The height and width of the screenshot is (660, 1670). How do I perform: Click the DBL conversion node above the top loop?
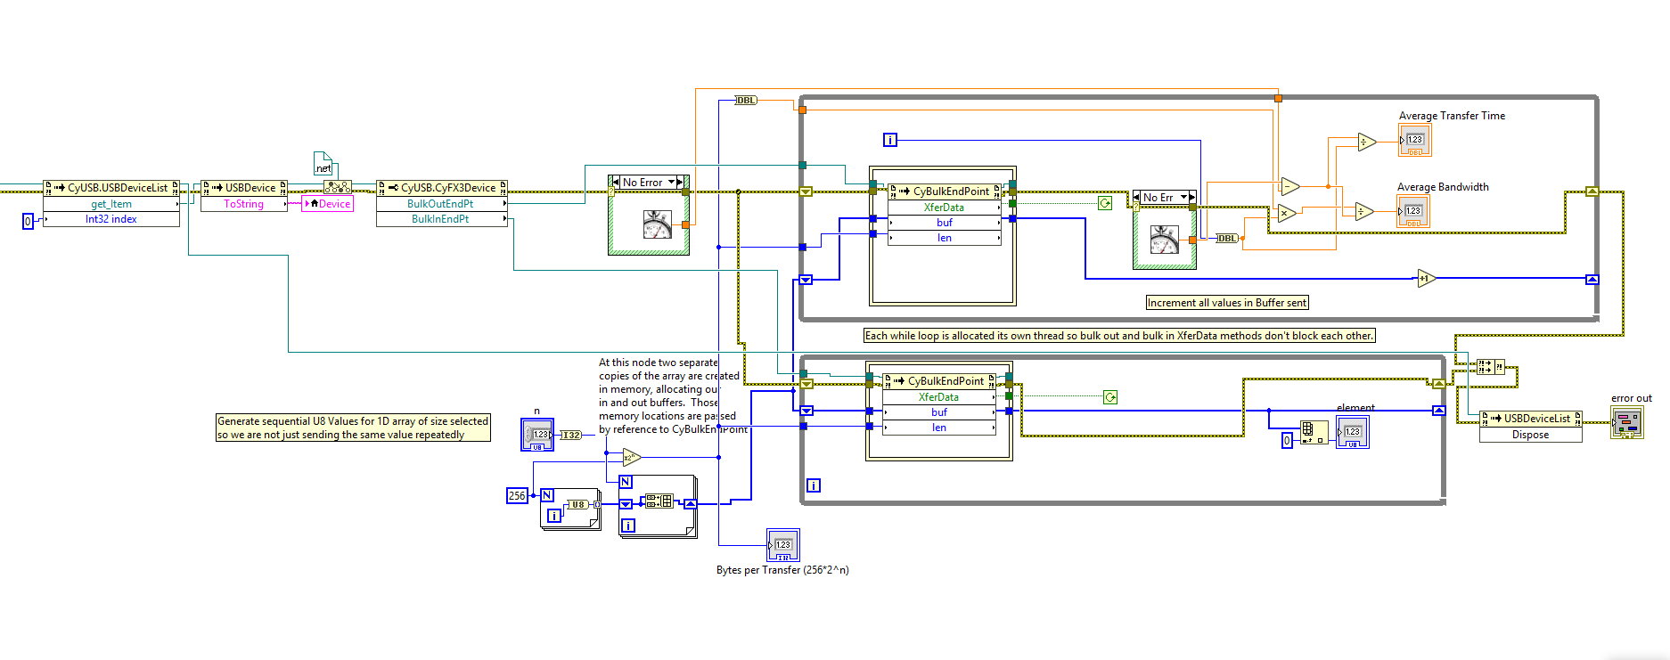(746, 101)
